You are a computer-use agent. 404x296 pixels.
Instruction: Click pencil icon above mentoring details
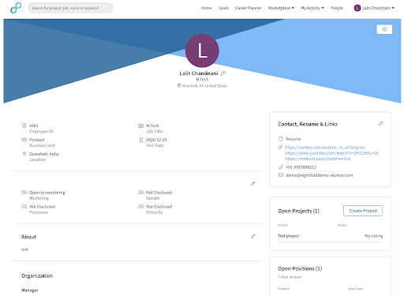pyautogui.click(x=252, y=184)
